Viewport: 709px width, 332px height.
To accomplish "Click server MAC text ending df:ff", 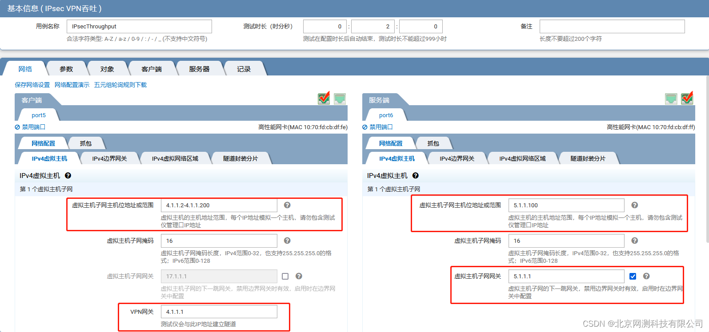I will tap(651, 127).
